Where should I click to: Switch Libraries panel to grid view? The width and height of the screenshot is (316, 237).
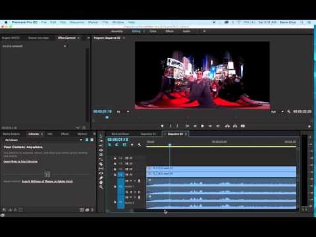(x=87, y=140)
